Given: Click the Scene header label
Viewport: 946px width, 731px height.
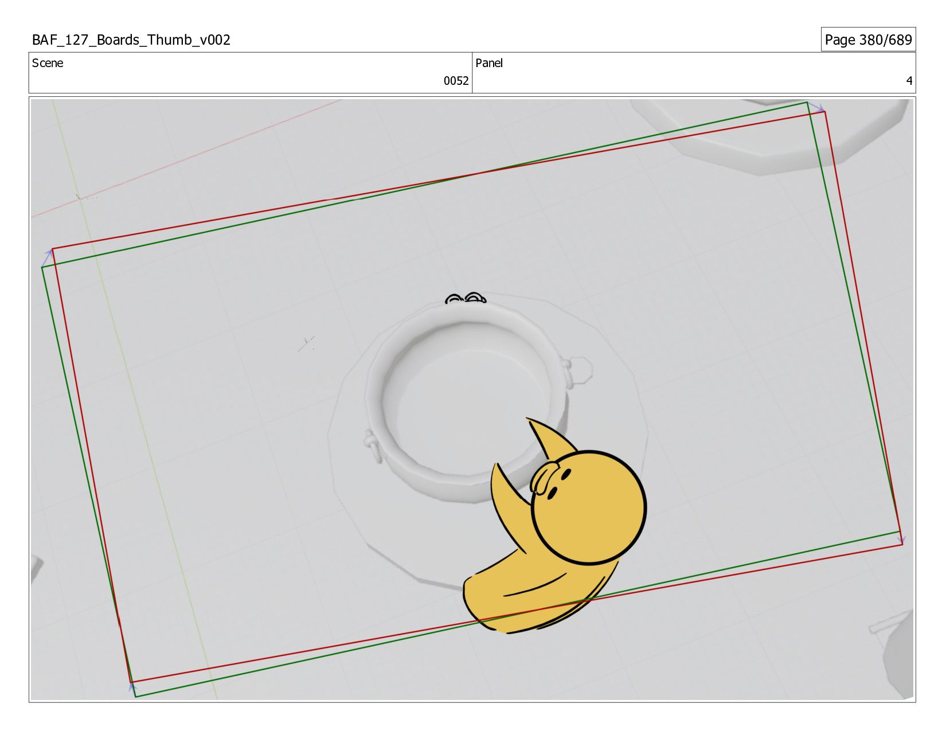Looking at the screenshot, I should (48, 63).
